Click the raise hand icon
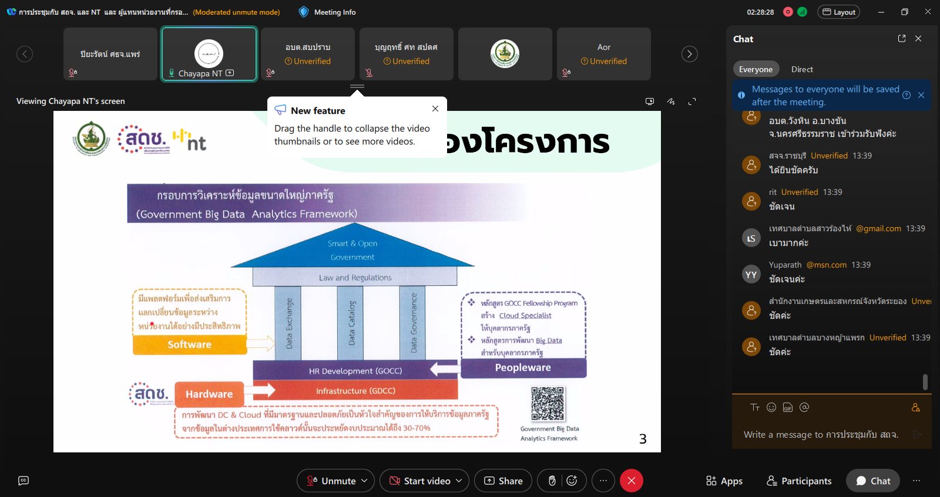Image resolution: width=940 pixels, height=497 pixels. point(552,481)
